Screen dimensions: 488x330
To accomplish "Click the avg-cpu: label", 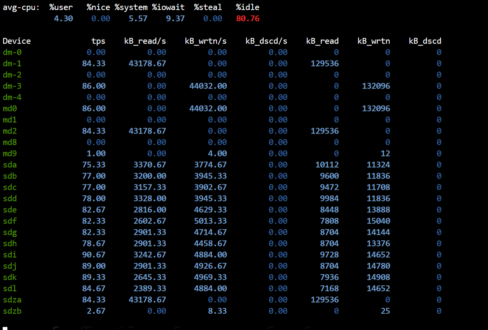I will (x=21, y=7).
